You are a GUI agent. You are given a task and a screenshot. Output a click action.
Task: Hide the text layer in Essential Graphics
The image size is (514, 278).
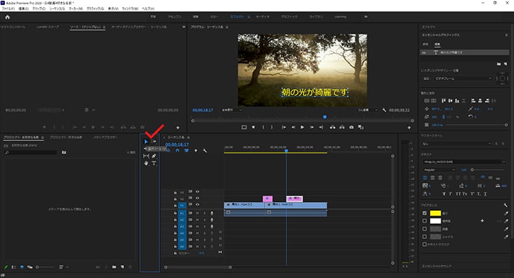pos(424,53)
